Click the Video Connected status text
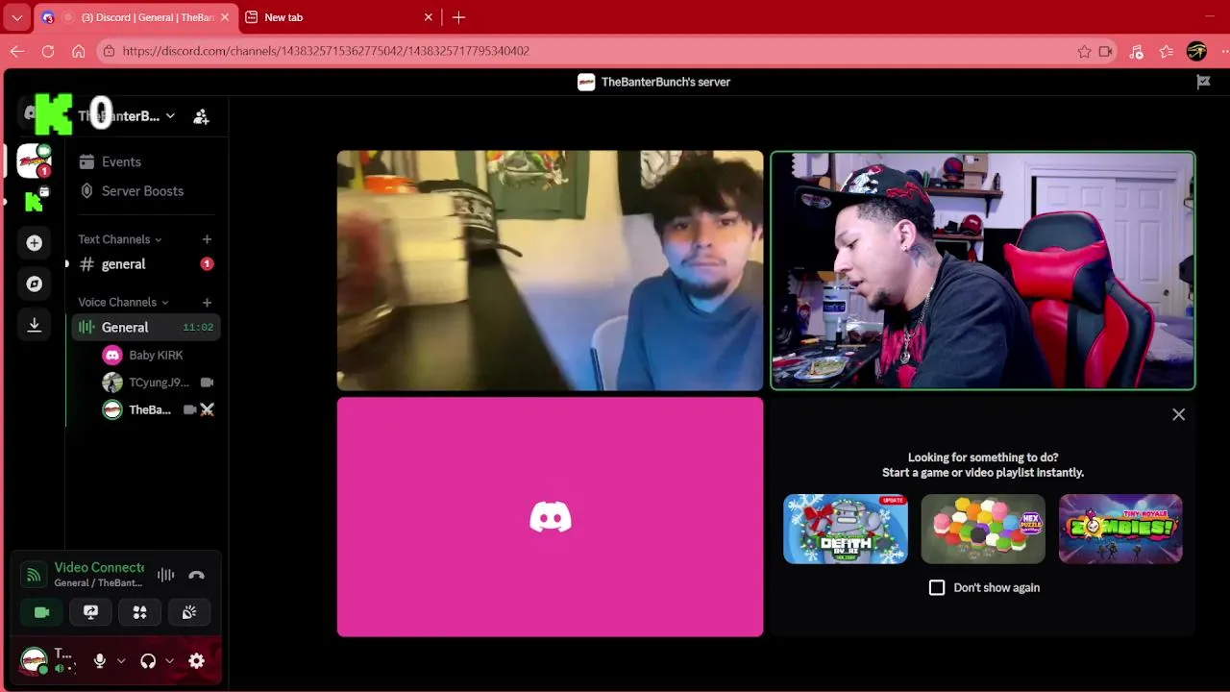The width and height of the screenshot is (1230, 692). tap(99, 567)
